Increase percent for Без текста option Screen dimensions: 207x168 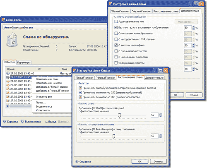point(194,27)
